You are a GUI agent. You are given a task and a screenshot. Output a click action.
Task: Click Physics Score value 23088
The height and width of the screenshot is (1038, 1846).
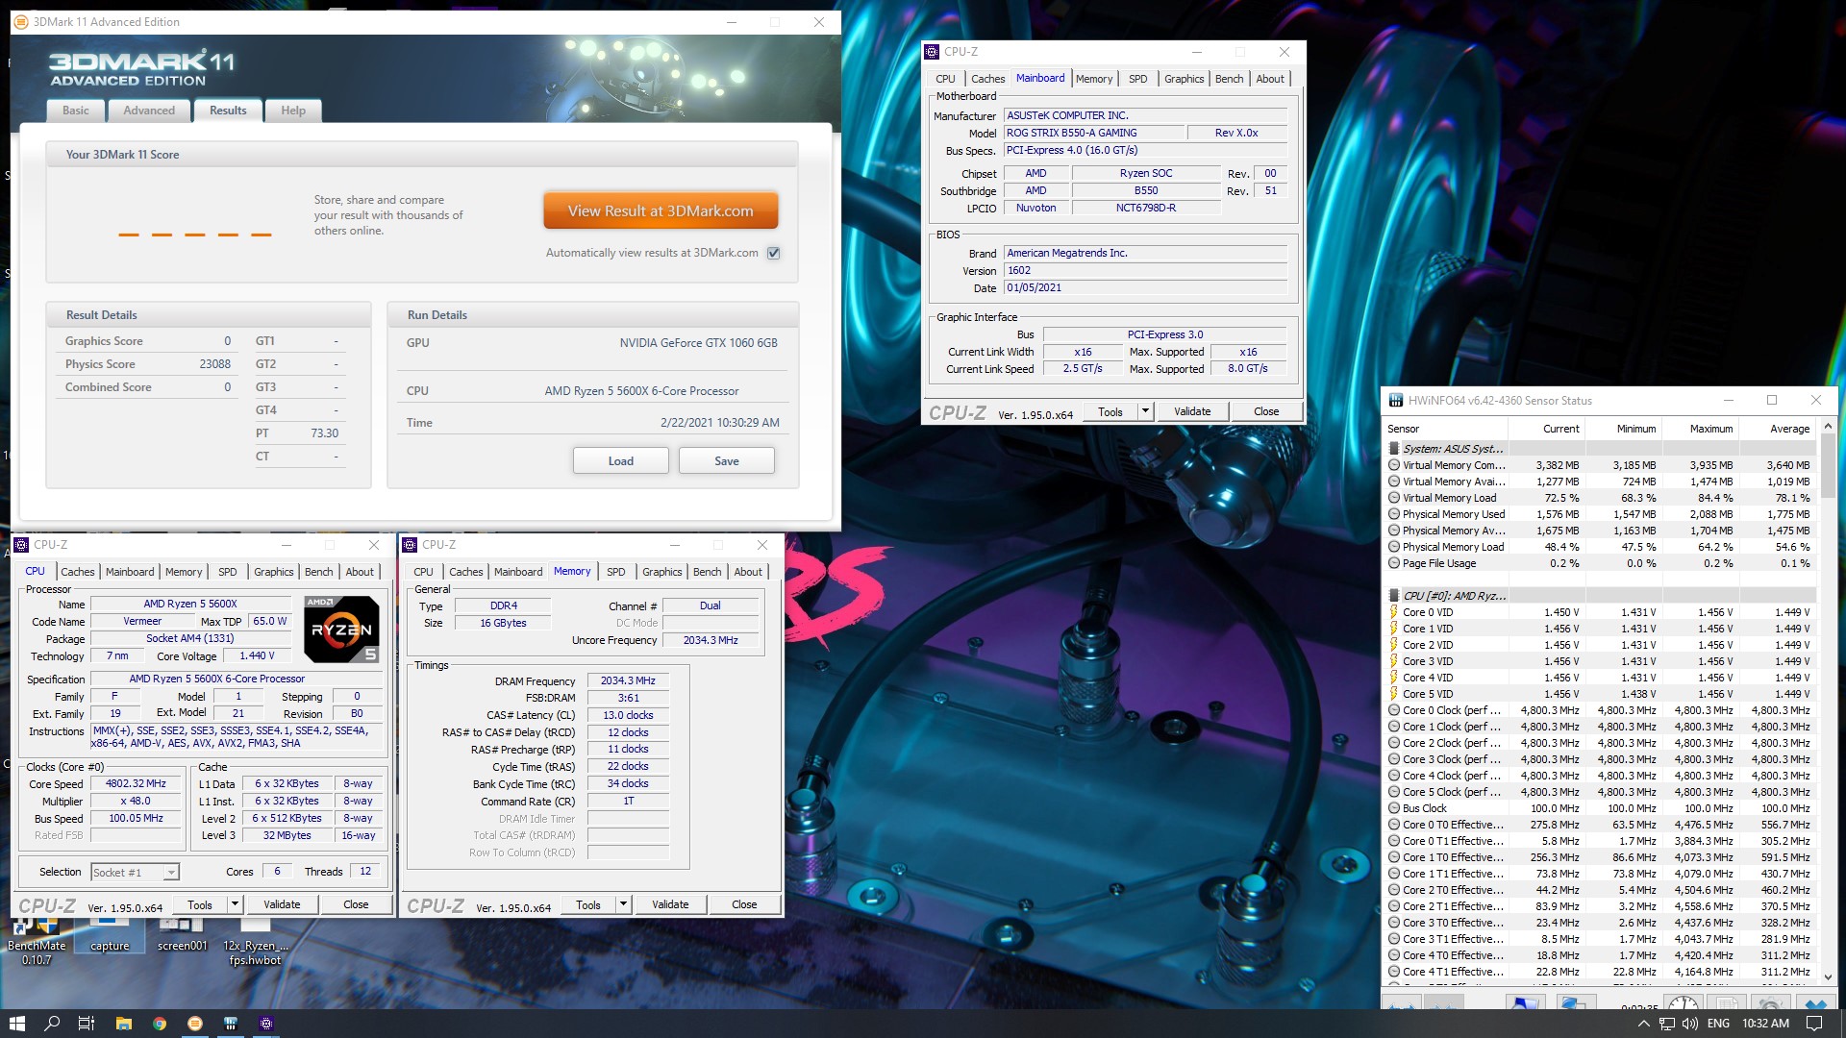point(214,364)
